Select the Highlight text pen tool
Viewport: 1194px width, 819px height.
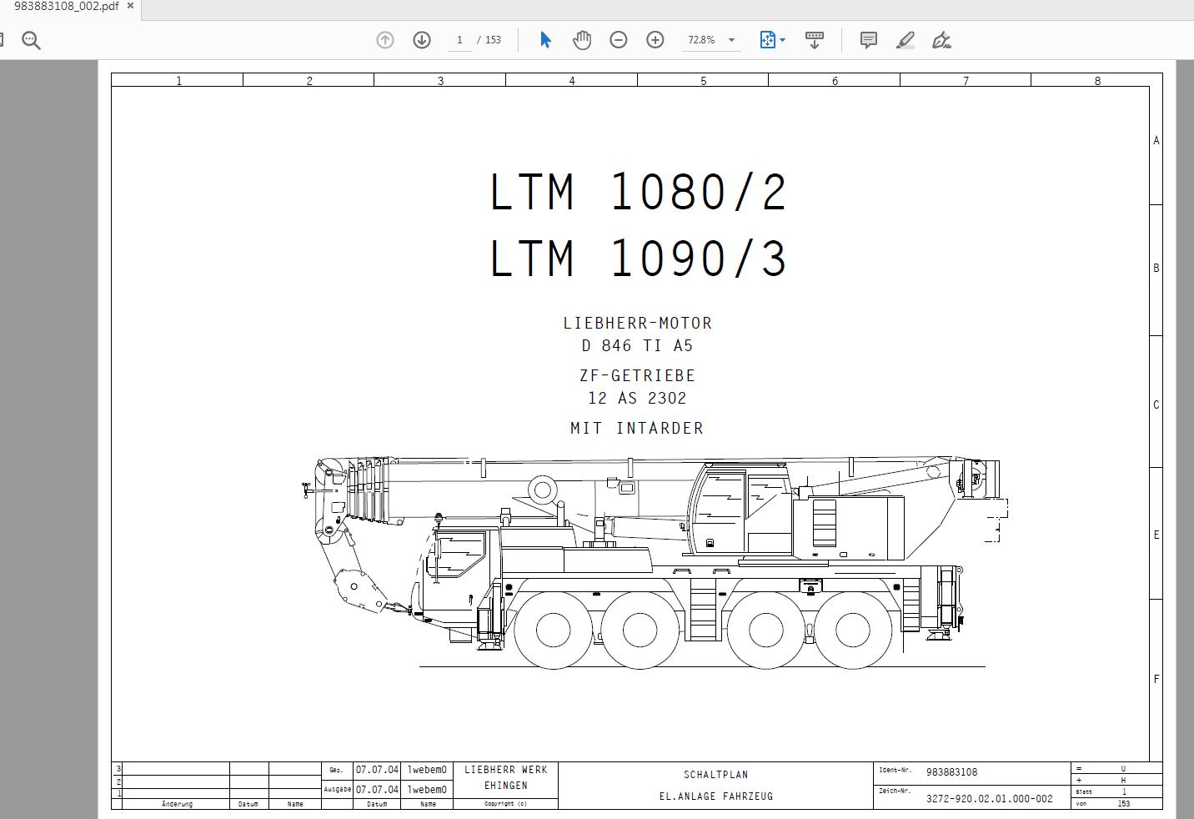pyautogui.click(x=906, y=40)
